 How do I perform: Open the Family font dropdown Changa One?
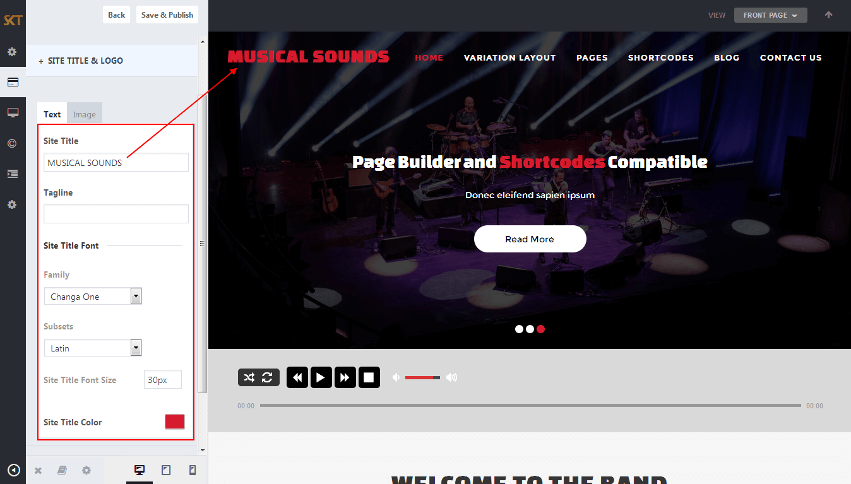pos(93,296)
